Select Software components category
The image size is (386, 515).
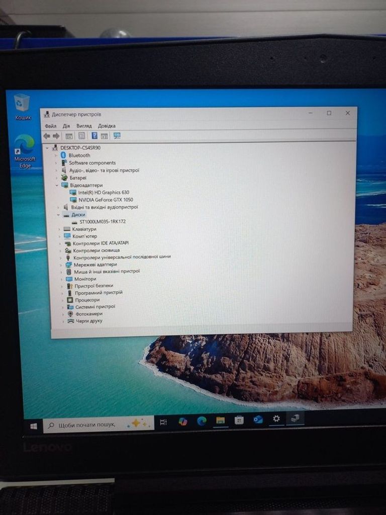(x=92, y=162)
